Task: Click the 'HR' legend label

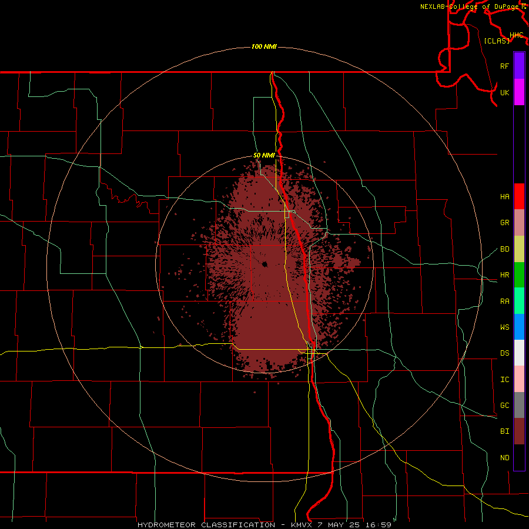Action: click(x=504, y=275)
